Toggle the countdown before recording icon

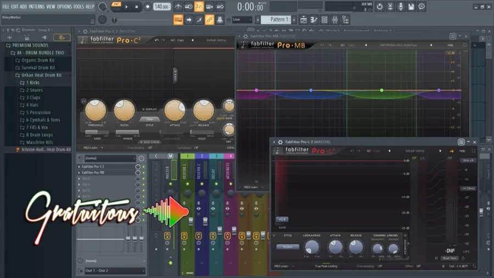point(199,7)
